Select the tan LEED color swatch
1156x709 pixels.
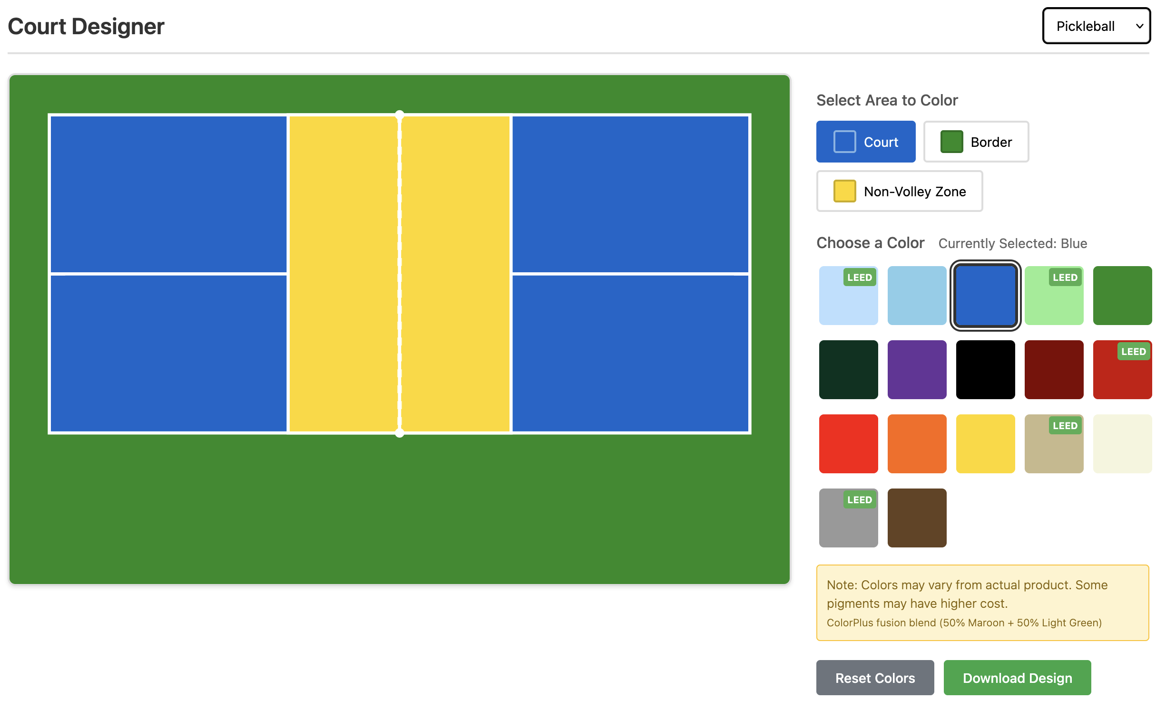(1054, 443)
